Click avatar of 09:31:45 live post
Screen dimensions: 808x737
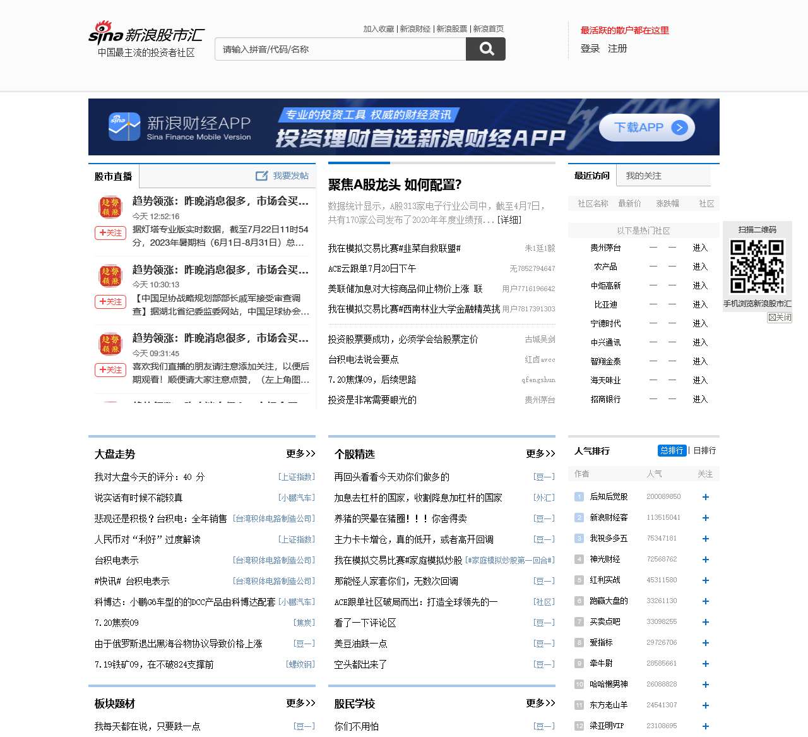pos(110,344)
